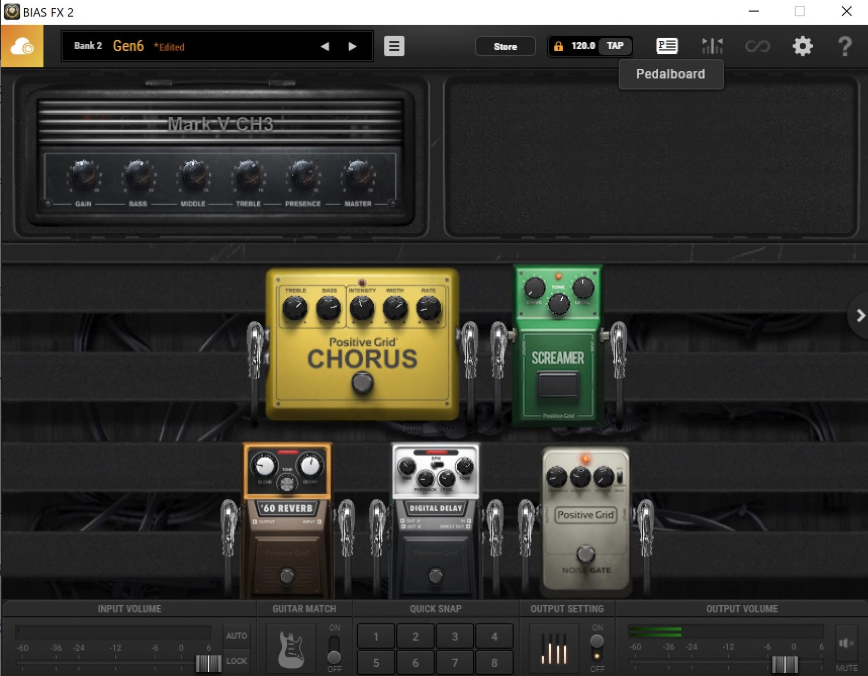
Task: Select Quick Snap slot 5
Action: click(x=376, y=663)
